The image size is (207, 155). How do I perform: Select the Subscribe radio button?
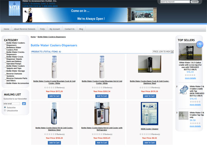[x=5, y=107]
